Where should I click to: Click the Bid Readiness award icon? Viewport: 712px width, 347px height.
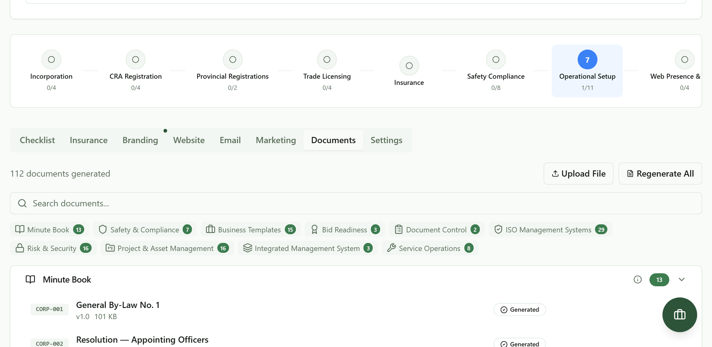click(315, 229)
